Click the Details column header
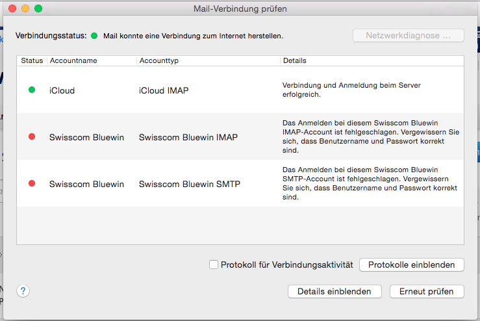Viewport: 480px width, 321px height. tap(372, 60)
